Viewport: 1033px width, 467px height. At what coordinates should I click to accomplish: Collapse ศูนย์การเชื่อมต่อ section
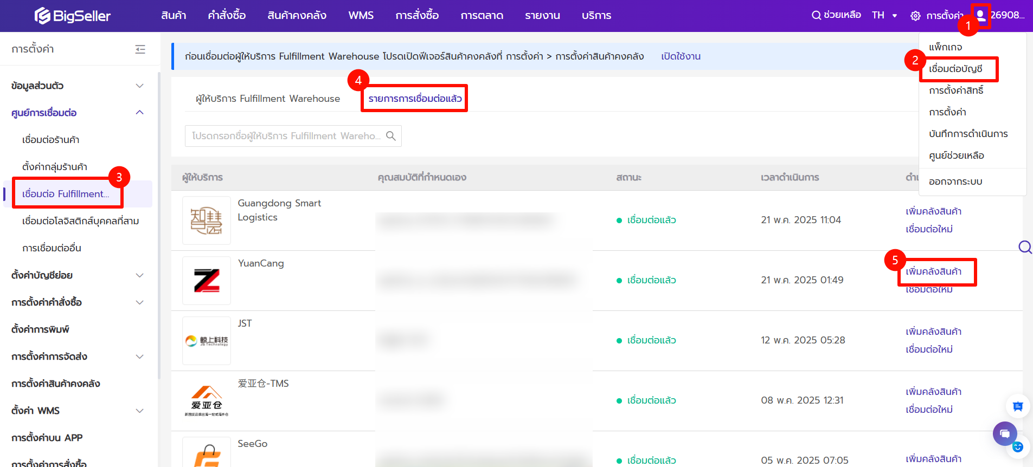[139, 113]
